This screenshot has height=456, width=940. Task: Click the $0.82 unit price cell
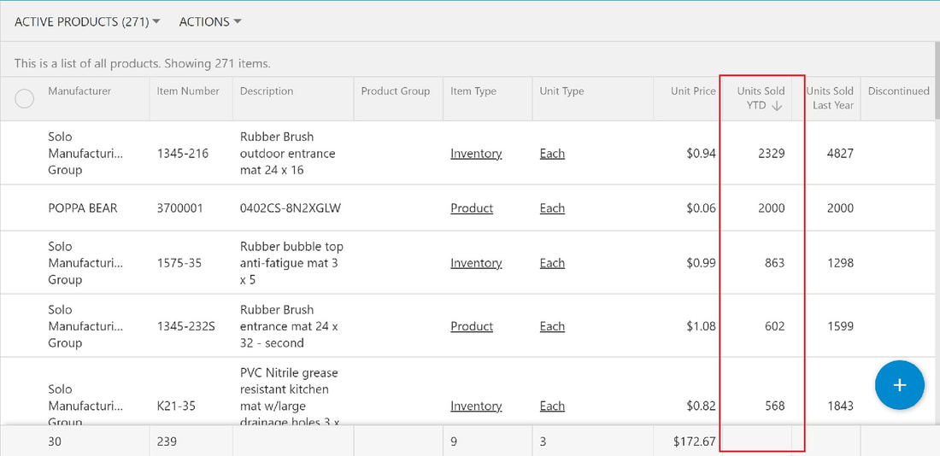tap(701, 406)
